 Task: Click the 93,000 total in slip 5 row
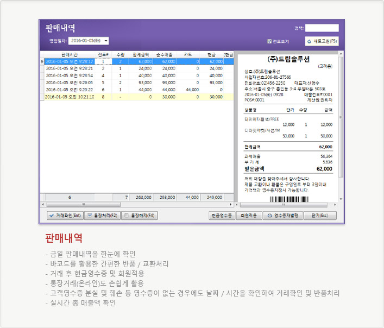(145, 83)
